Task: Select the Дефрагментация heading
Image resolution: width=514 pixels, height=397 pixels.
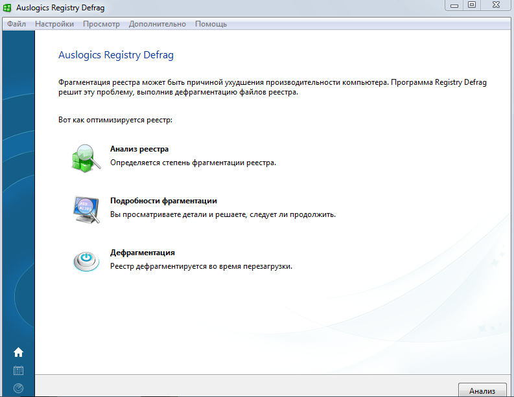Action: (142, 253)
